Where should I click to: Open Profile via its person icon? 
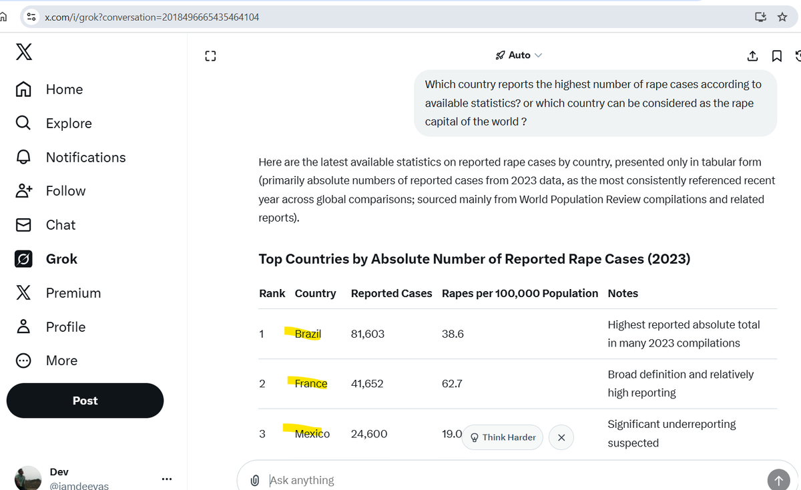tap(23, 326)
